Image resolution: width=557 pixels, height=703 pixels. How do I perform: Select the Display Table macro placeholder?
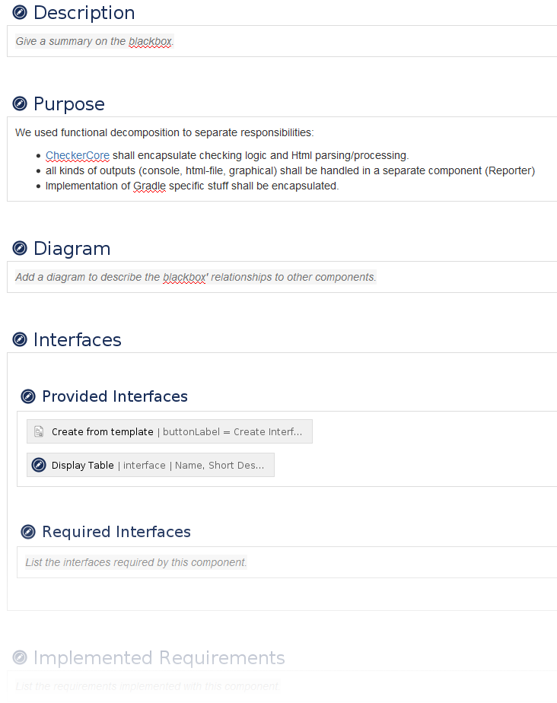coord(151,465)
